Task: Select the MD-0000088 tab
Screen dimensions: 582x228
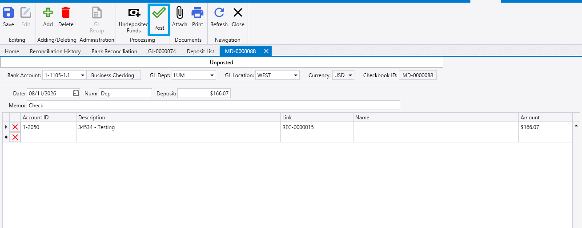Action: 241,51
